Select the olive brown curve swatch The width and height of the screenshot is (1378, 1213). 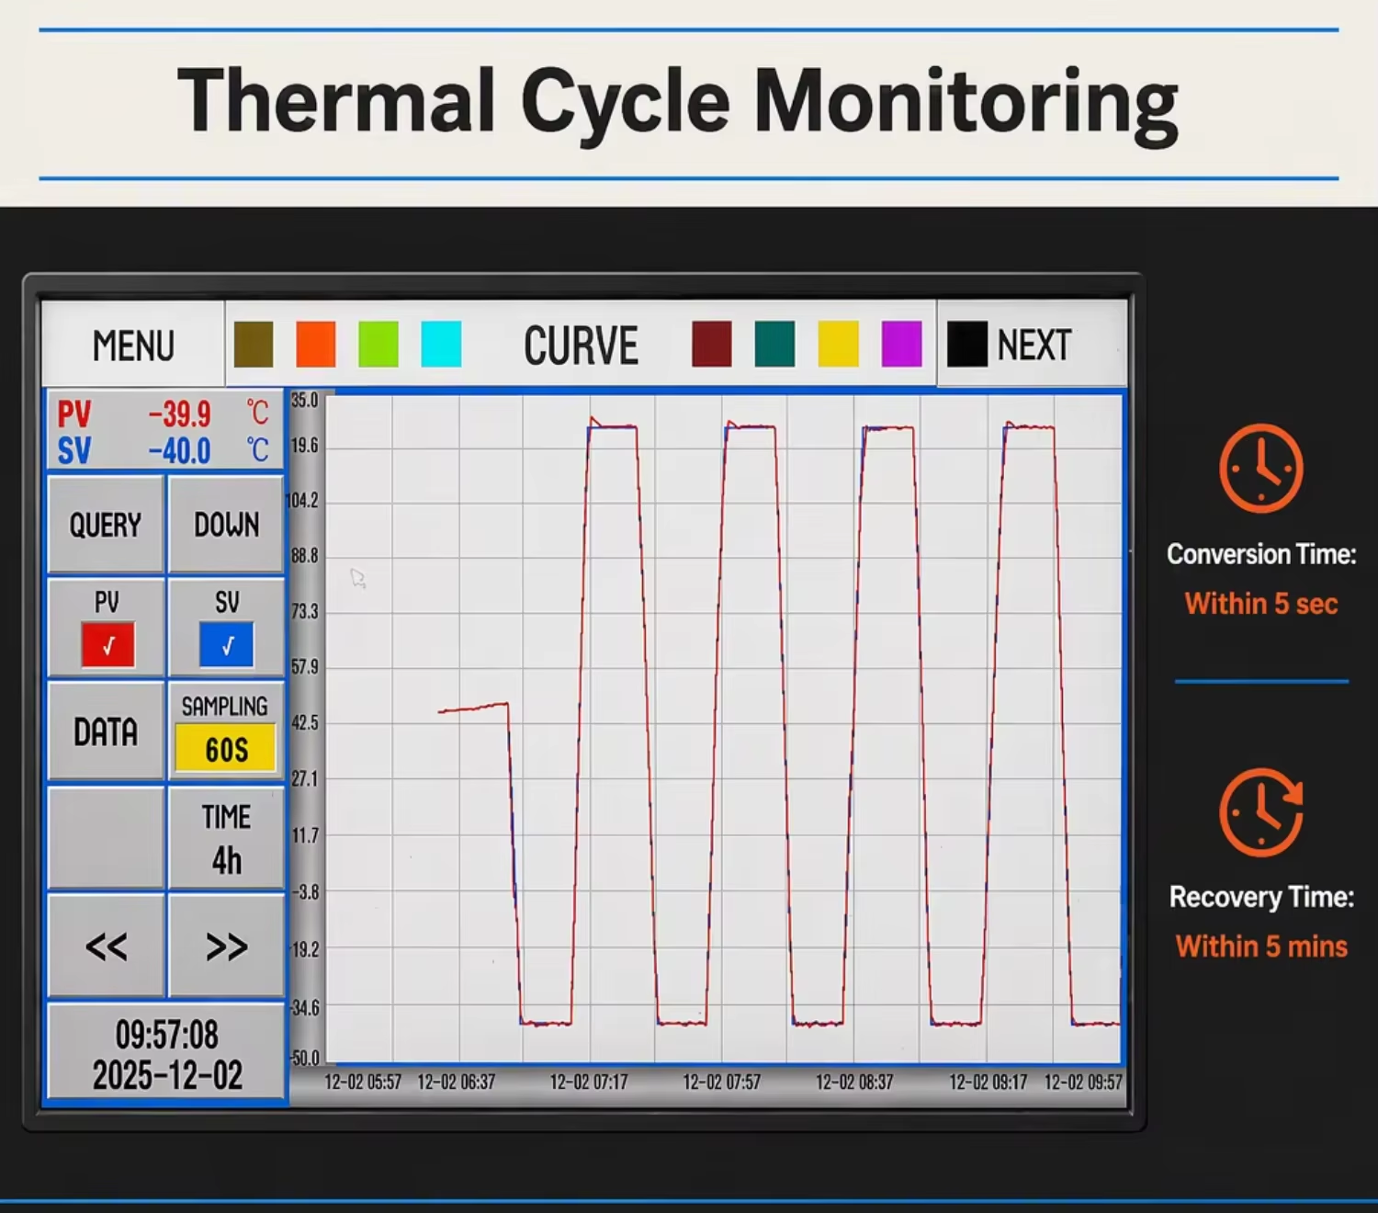pos(254,345)
